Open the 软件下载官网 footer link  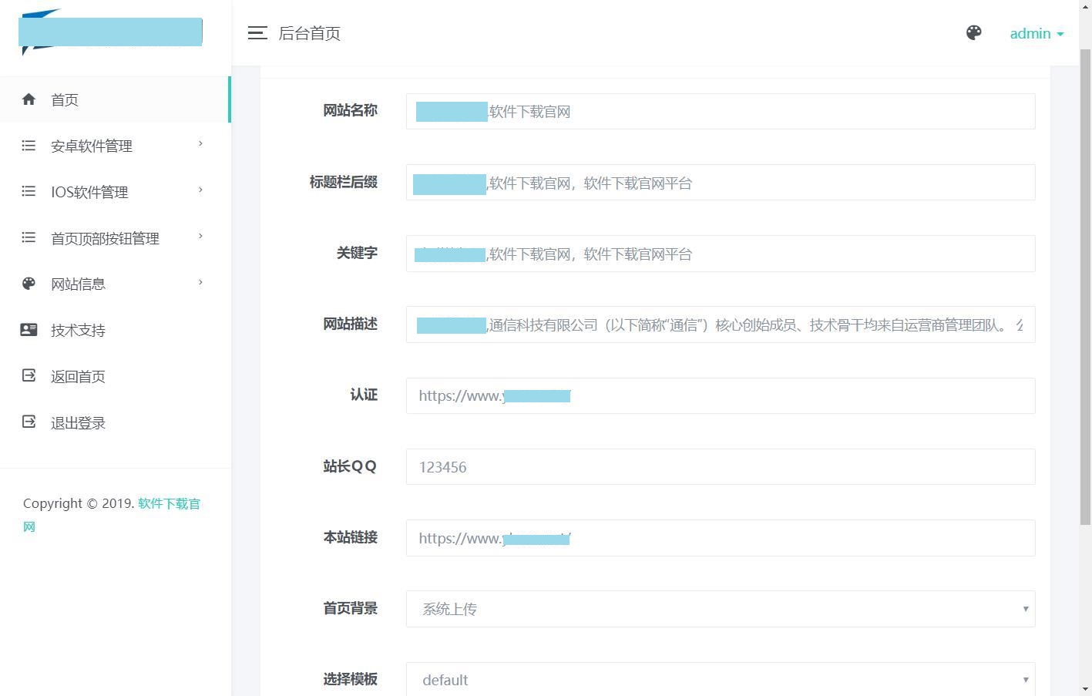click(168, 503)
